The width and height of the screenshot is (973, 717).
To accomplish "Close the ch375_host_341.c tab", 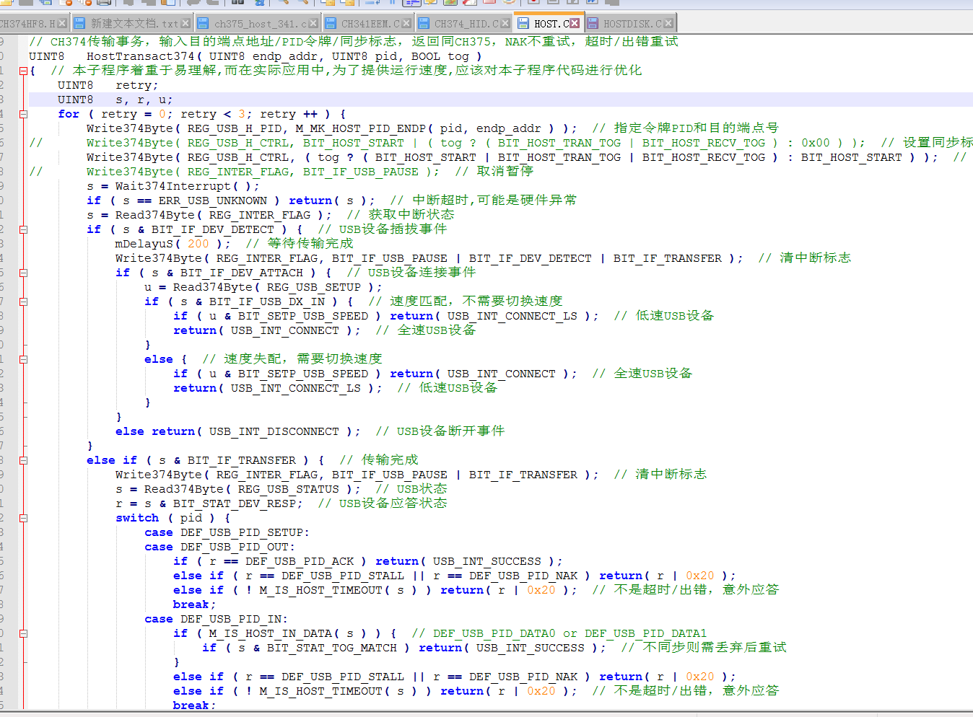I will 313,24.
